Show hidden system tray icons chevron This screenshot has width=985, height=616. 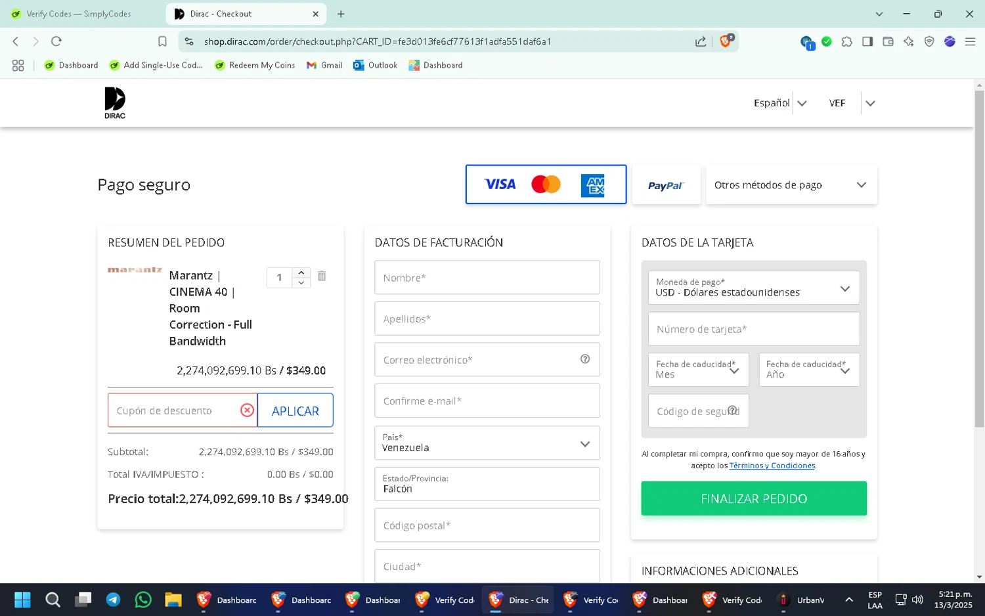pos(849,600)
